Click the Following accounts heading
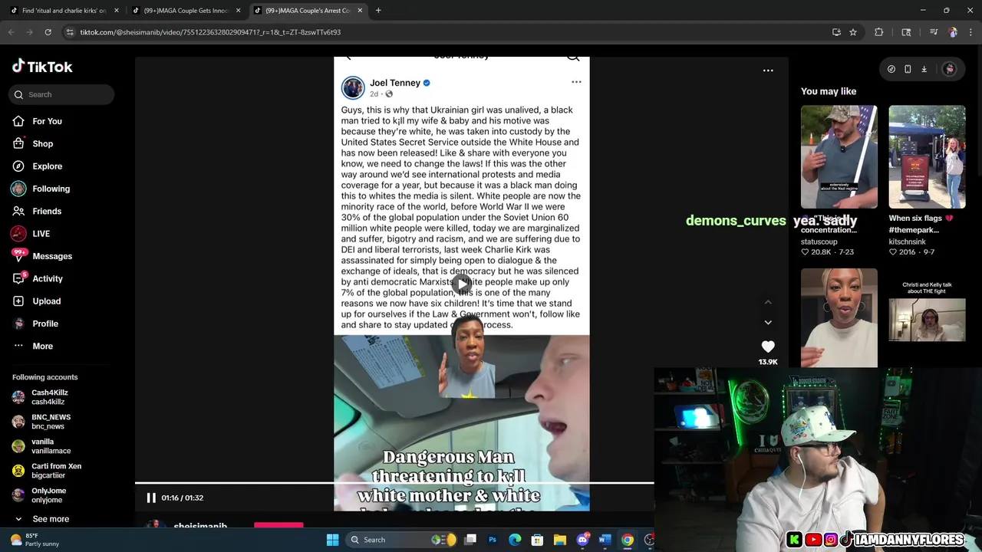The height and width of the screenshot is (552, 982). tap(44, 377)
